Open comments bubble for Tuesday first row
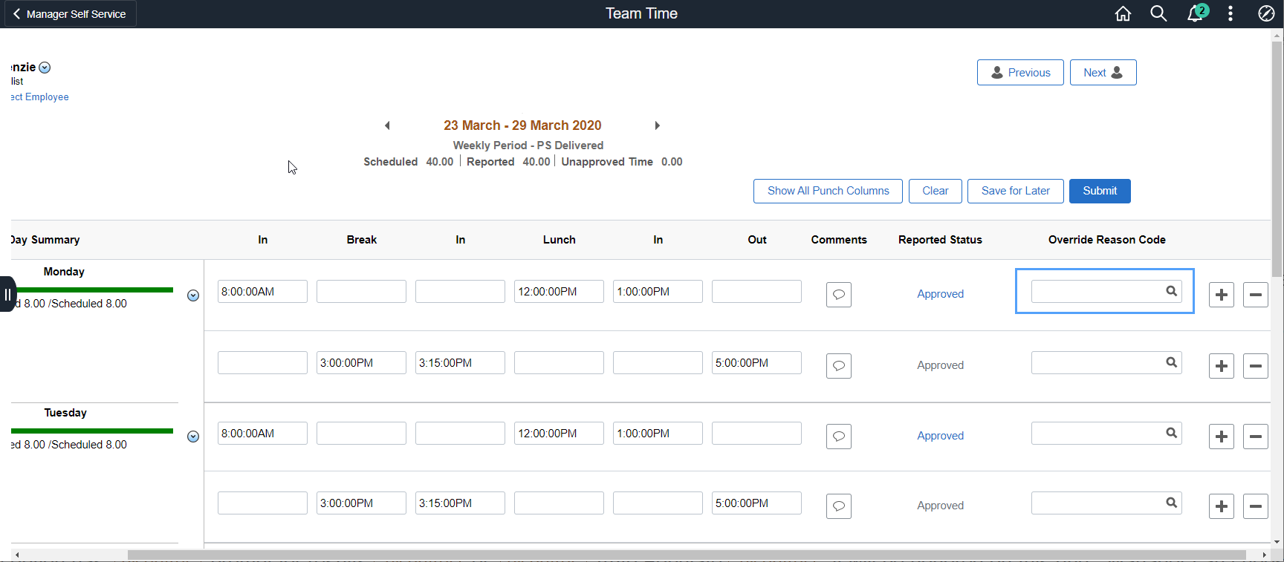Screen dimensions: 1284x562 click(x=839, y=437)
